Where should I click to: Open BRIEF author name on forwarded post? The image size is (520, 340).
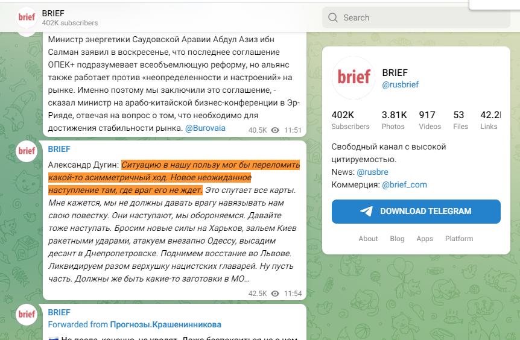pos(59,312)
